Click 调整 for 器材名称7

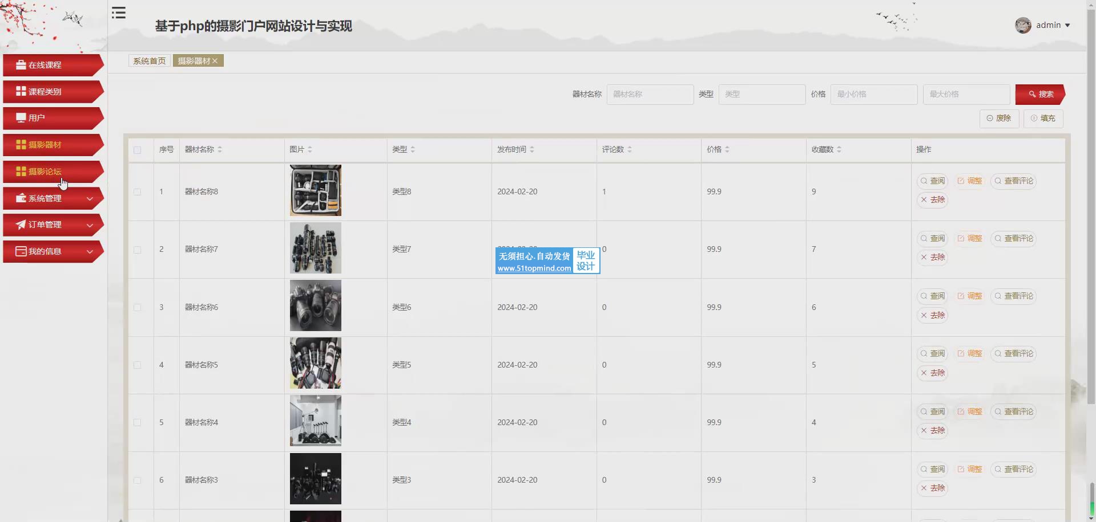click(970, 238)
